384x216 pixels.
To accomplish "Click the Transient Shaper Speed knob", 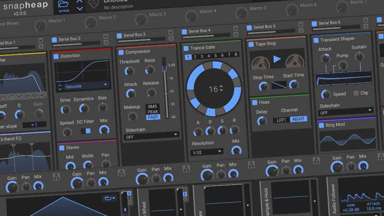I will pos(326,94).
